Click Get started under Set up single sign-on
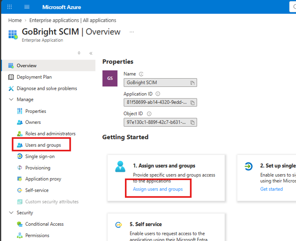Viewport: 296px width, 241px height. pyautogui.click(x=271, y=189)
